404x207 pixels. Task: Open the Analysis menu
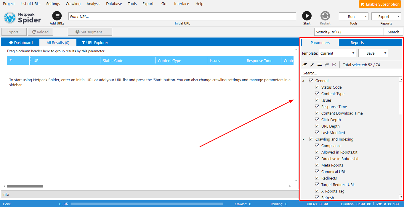[93, 4]
